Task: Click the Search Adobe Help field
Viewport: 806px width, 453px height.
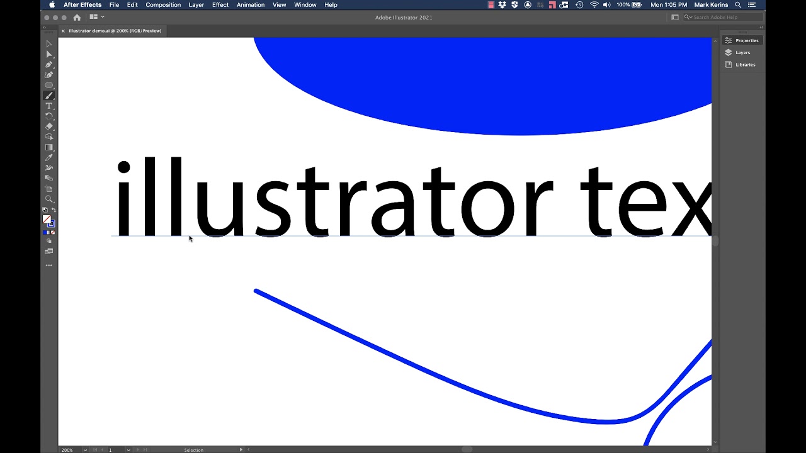Action: pos(723,17)
